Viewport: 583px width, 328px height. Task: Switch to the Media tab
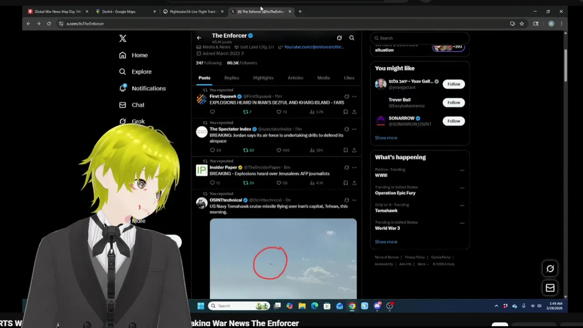[323, 78]
